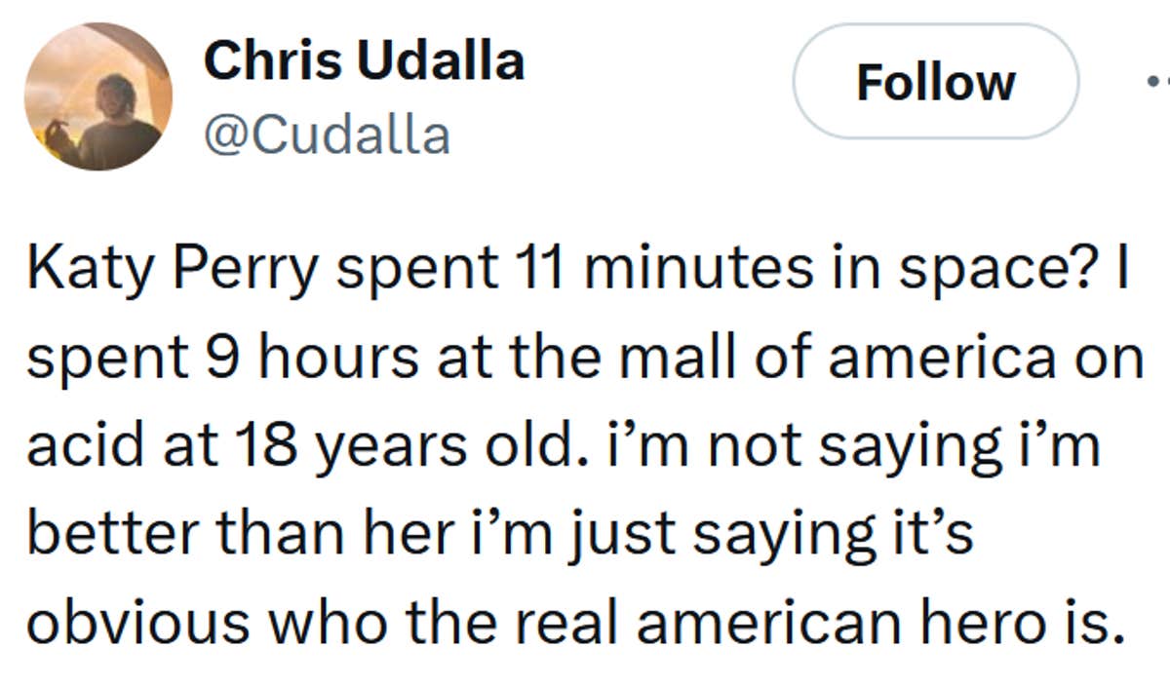Click Chris Udalla's profile avatar

[x=97, y=96]
